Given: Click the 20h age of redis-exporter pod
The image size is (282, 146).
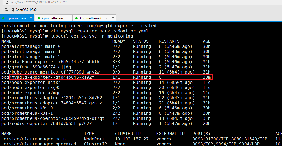Looking at the screenshot, I should tap(207, 124).
